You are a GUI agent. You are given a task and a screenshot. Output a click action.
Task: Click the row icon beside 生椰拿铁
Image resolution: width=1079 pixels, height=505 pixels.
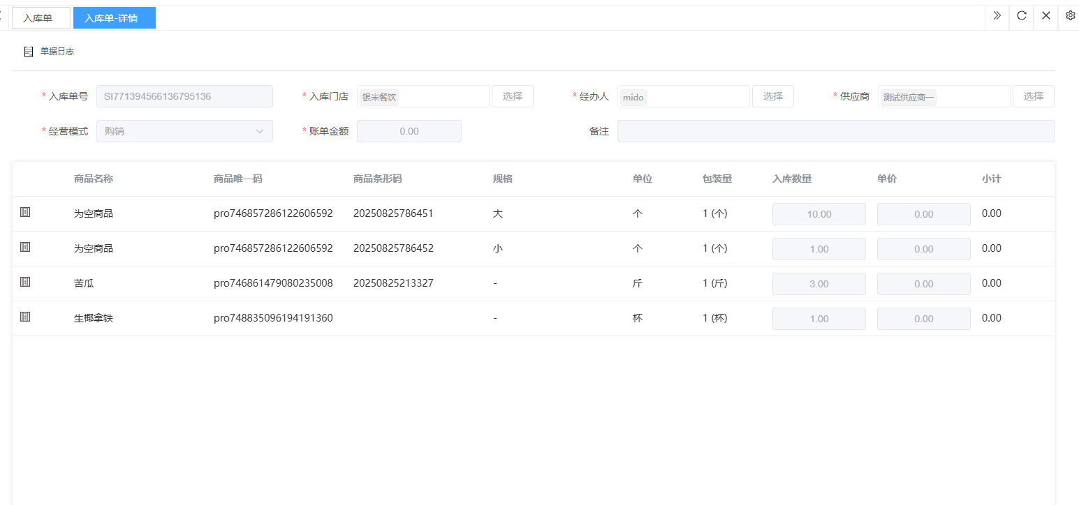click(x=25, y=317)
